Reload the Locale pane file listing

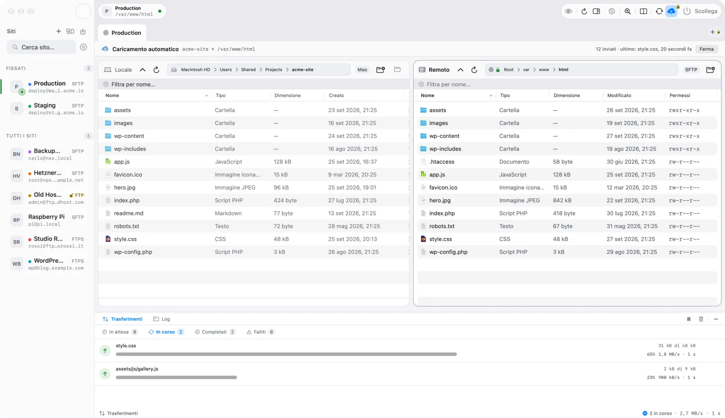(x=156, y=70)
